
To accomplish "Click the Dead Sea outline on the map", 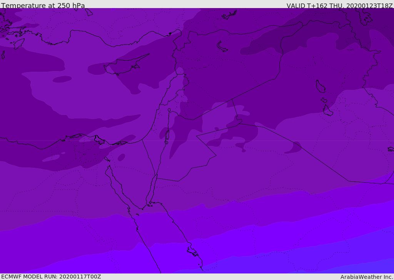I will coord(167,136).
